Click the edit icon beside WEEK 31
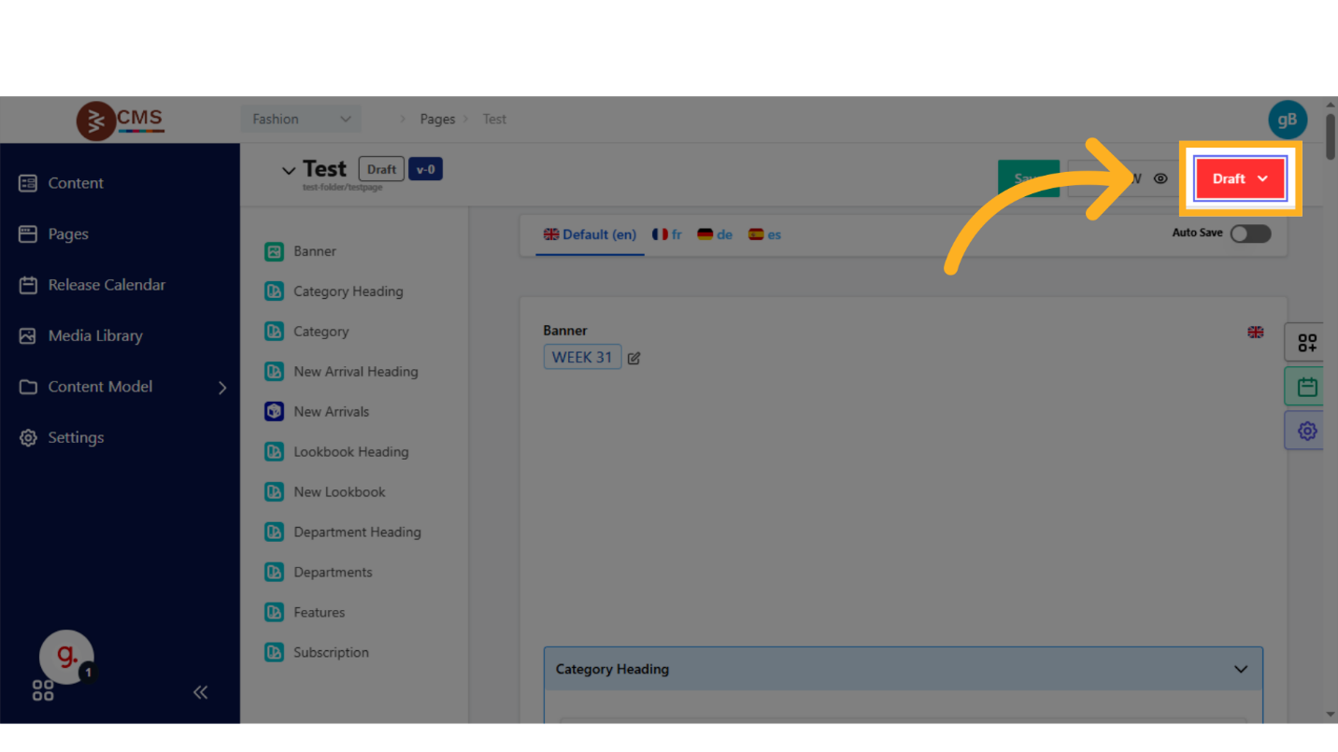 pyautogui.click(x=634, y=358)
